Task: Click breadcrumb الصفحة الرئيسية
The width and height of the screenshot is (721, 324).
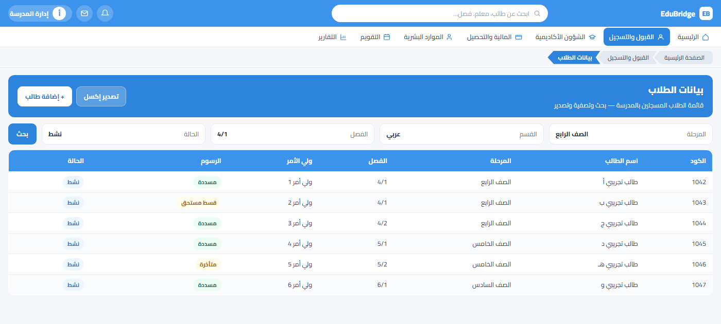Action: (x=684, y=58)
